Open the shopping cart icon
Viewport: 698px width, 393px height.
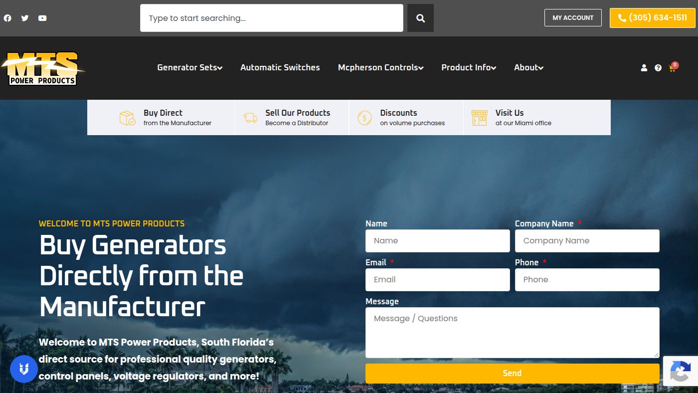click(673, 67)
